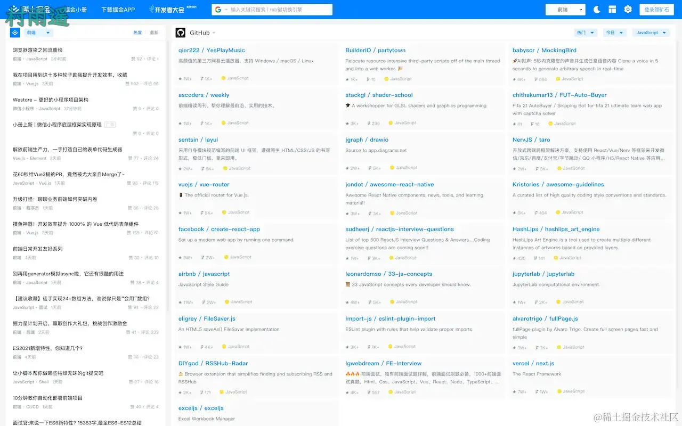Click the star icon on ascoders / weekly
The image size is (682, 426).
181,124
